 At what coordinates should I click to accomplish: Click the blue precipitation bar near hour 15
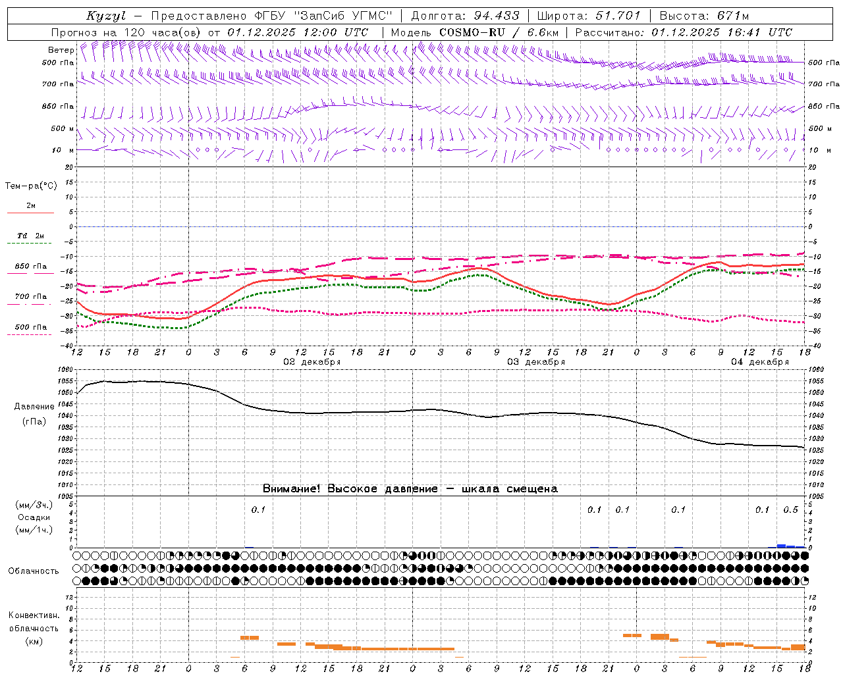[x=782, y=546]
